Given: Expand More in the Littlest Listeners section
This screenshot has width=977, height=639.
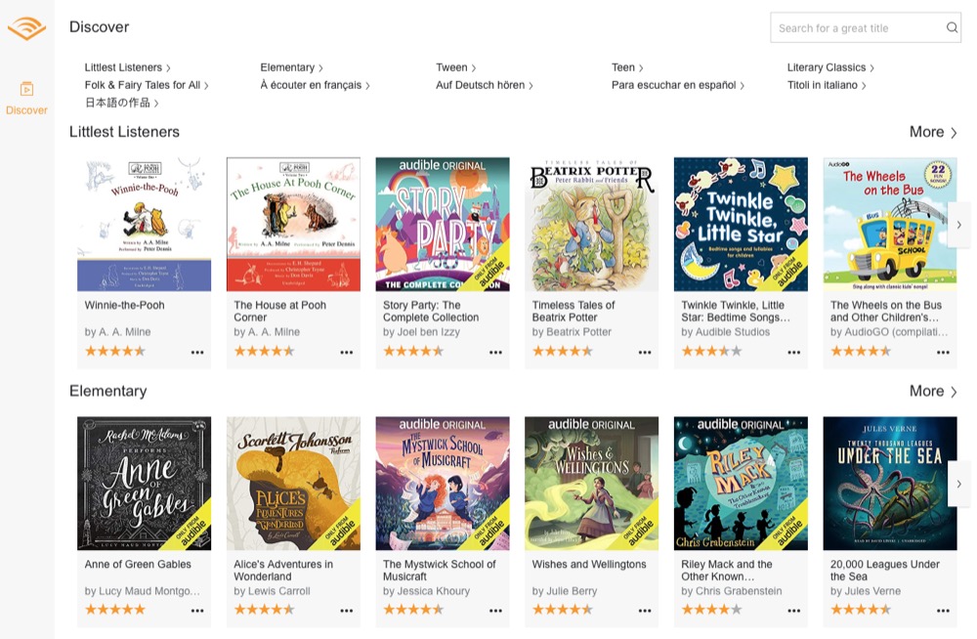Looking at the screenshot, I should [x=933, y=132].
